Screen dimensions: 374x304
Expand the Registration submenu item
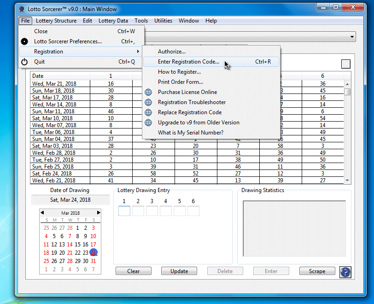pos(81,52)
